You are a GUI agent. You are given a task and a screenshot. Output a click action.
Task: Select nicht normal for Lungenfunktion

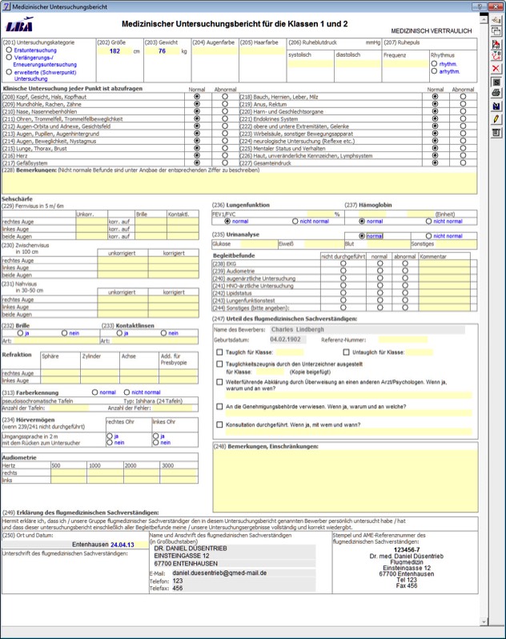click(x=295, y=221)
